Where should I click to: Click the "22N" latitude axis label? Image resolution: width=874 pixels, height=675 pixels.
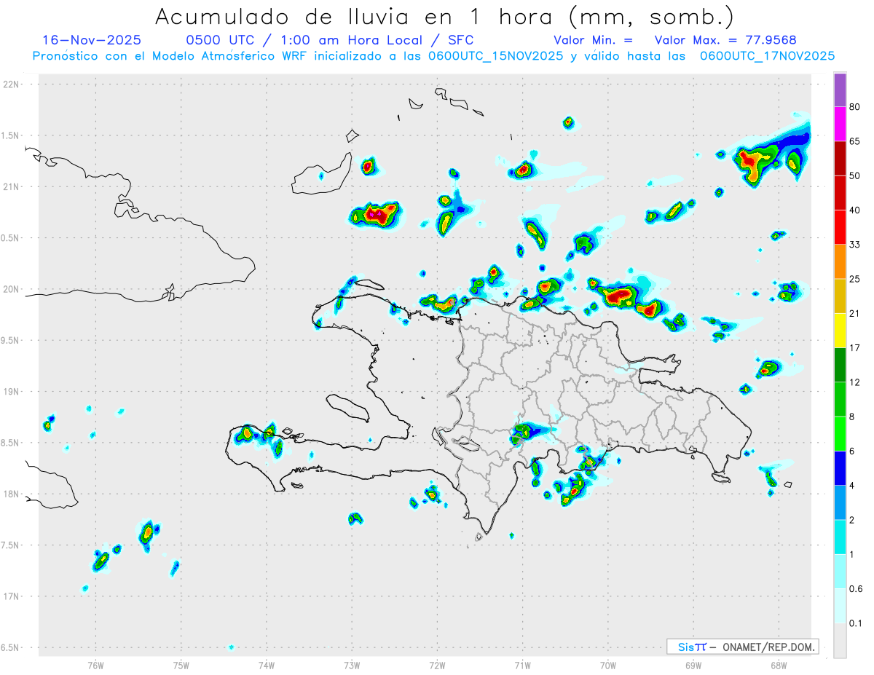pyautogui.click(x=11, y=84)
